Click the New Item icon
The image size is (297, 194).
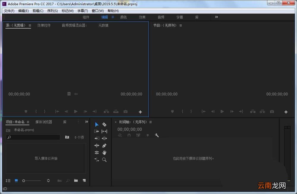coord(84,181)
